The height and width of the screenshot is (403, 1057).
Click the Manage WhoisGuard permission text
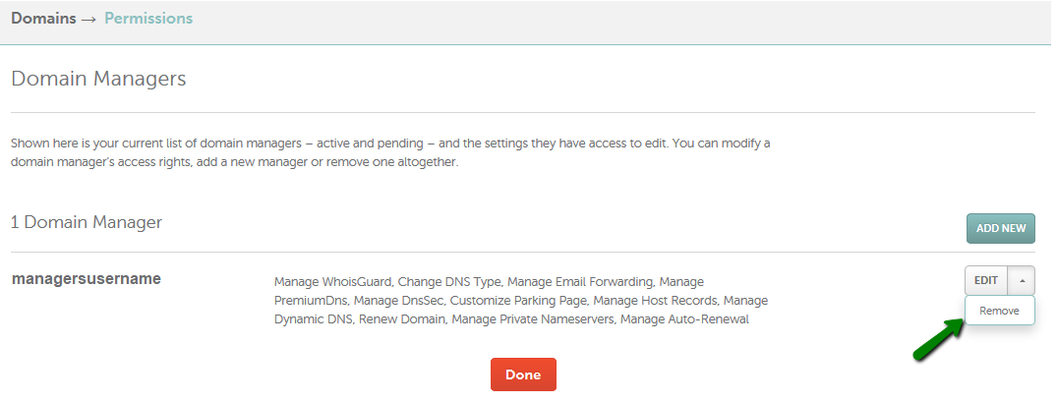(x=332, y=282)
